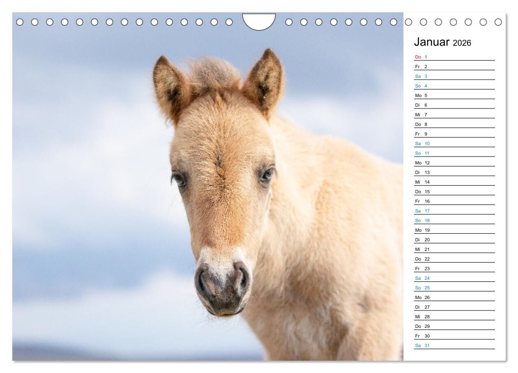Click the foal's right-side eye
The width and height of the screenshot is (518, 373).
click(x=266, y=175)
